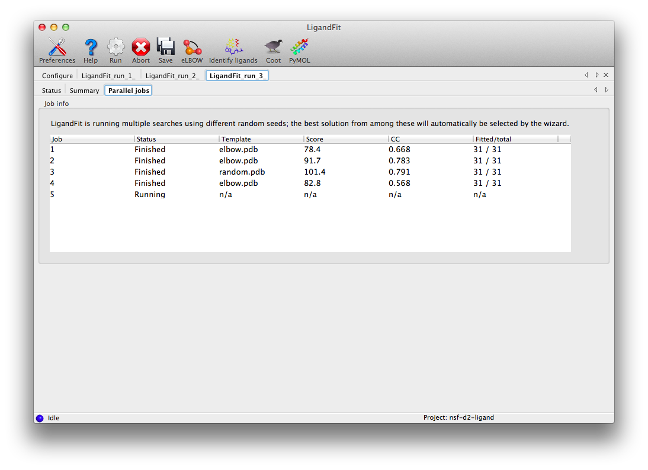Open the Preferences tool icon

point(57,47)
